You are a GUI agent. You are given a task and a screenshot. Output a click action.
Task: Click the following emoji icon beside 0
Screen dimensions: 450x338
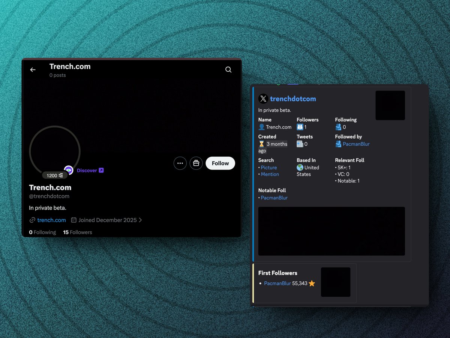tap(338, 127)
